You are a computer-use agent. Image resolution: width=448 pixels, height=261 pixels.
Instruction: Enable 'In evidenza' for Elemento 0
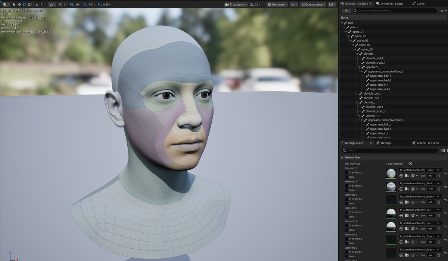[x=348, y=173]
